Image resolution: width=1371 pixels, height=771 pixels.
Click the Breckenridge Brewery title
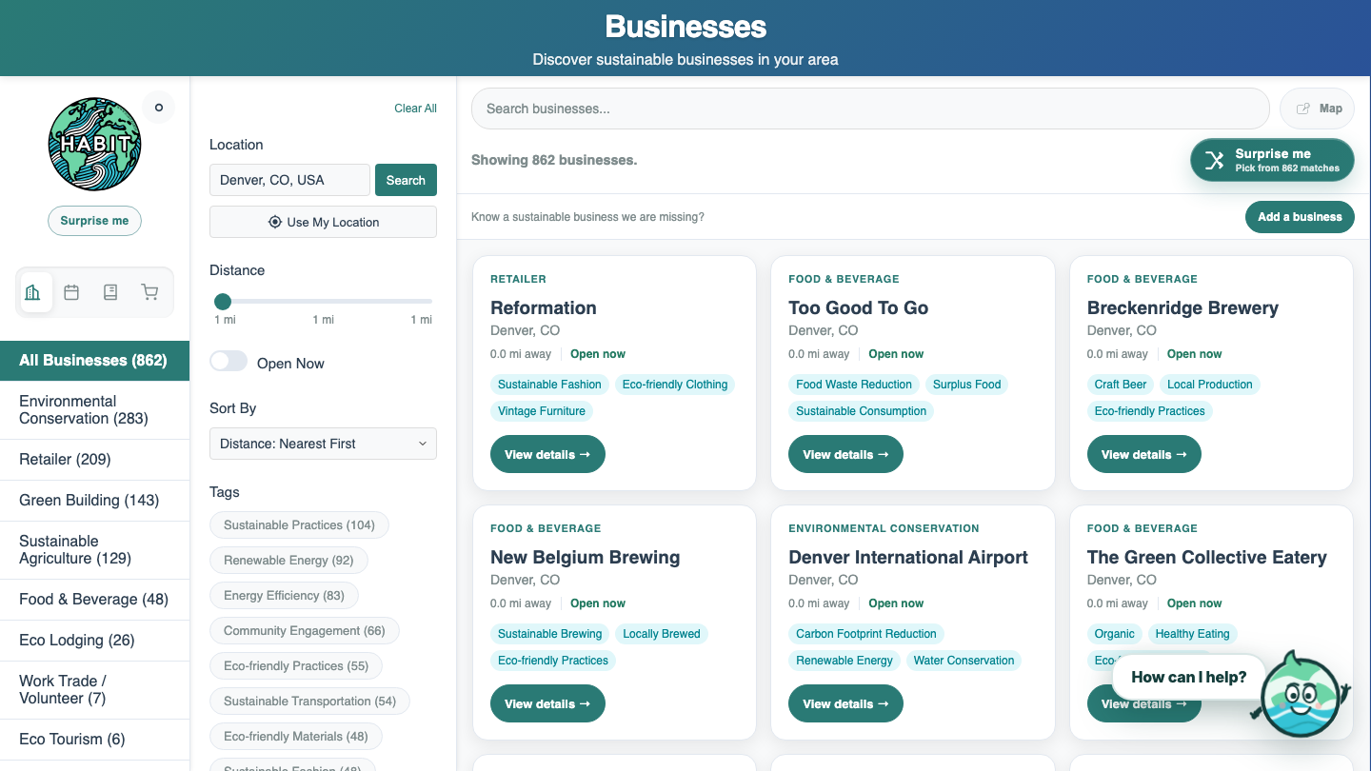1182,307
